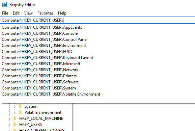Select the AppEvents path suggestion
The image size is (195, 131).
[97, 27]
